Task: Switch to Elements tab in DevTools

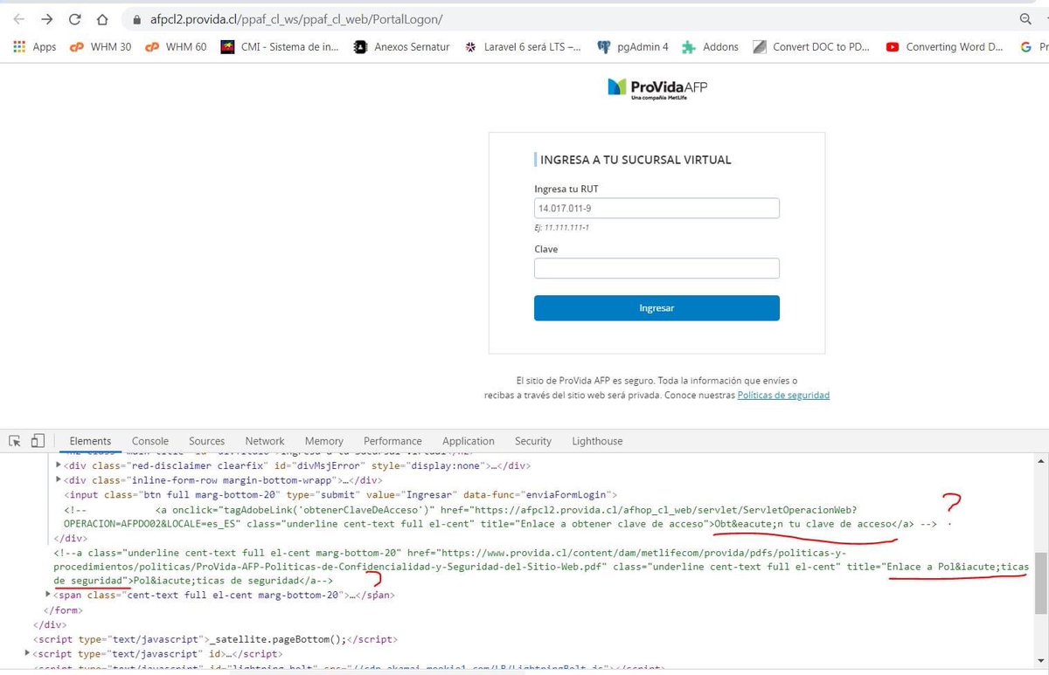Action: click(90, 441)
